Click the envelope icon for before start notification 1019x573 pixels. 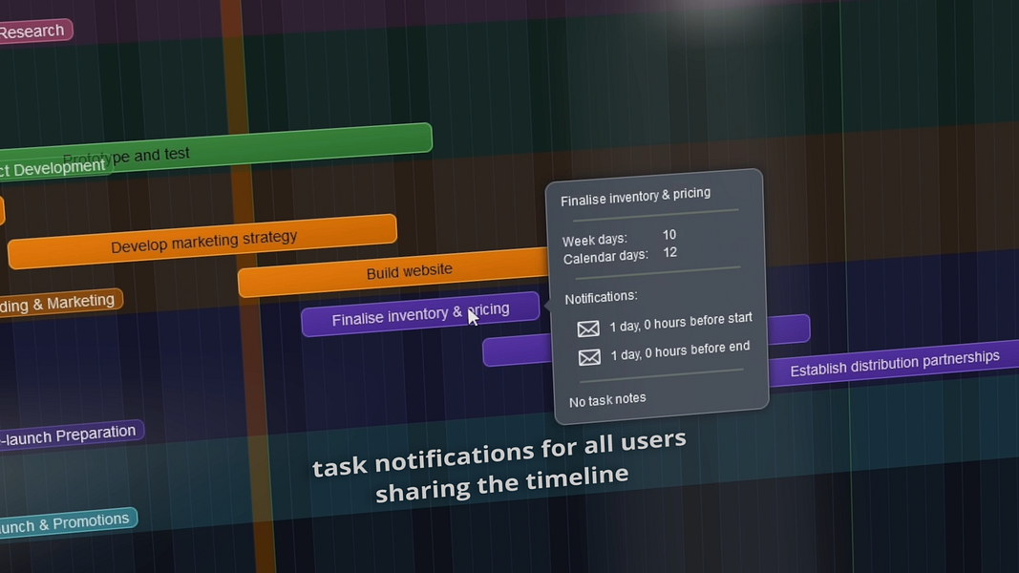(x=588, y=329)
